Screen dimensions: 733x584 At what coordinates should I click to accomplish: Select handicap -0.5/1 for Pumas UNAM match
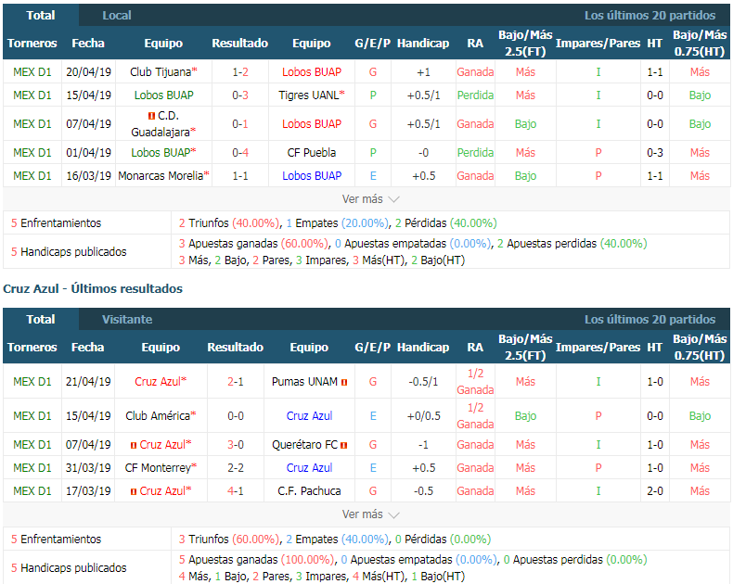pos(423,382)
